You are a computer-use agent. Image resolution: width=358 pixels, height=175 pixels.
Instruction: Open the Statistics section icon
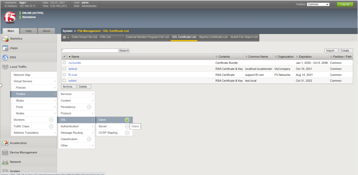(5, 38)
